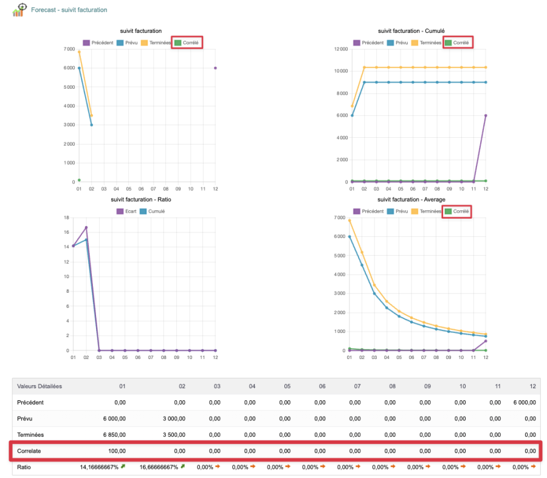Viewport: 547px width, 478px height.
Task: Click the Valeurs Détaillées table header
Action: (x=40, y=386)
